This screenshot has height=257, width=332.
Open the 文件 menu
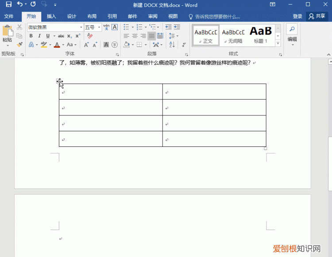coord(9,16)
